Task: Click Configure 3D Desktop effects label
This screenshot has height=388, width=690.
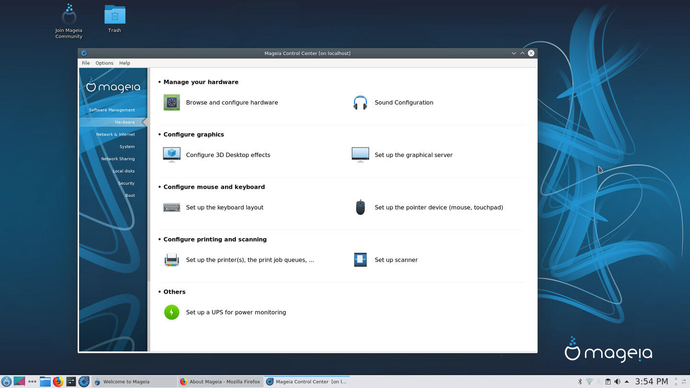Action: click(228, 155)
